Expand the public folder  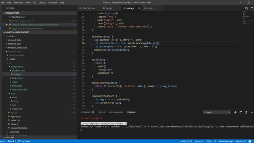coord(12,59)
